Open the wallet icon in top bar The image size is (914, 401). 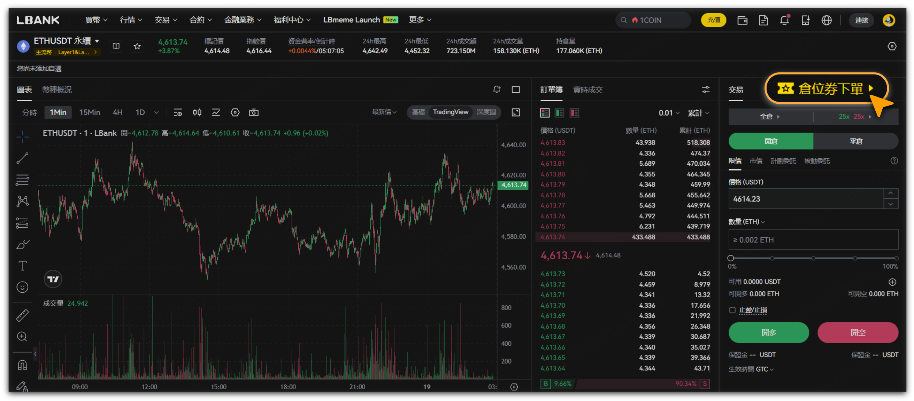pyautogui.click(x=742, y=20)
